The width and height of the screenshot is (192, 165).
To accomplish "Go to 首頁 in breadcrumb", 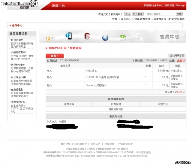I will point(115,19).
